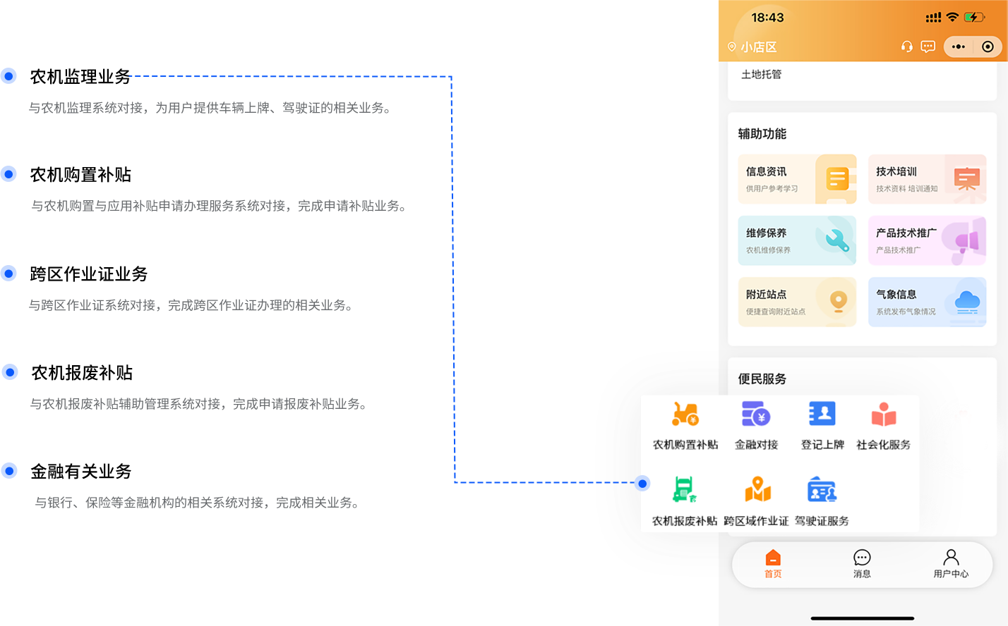Click the headset customer service icon
The width and height of the screenshot is (1008, 626).
[x=907, y=47]
